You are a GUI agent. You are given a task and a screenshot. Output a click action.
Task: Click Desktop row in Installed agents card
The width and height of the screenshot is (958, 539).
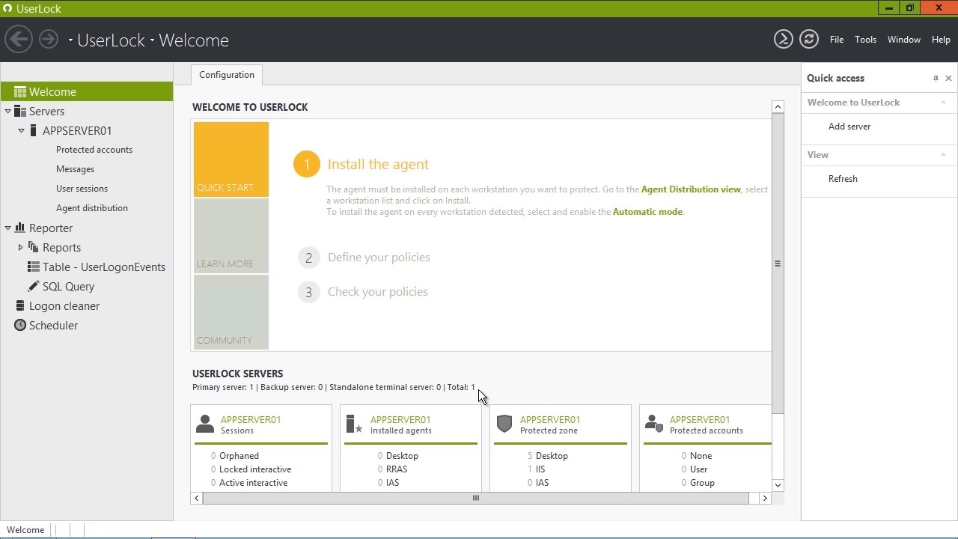pos(403,456)
